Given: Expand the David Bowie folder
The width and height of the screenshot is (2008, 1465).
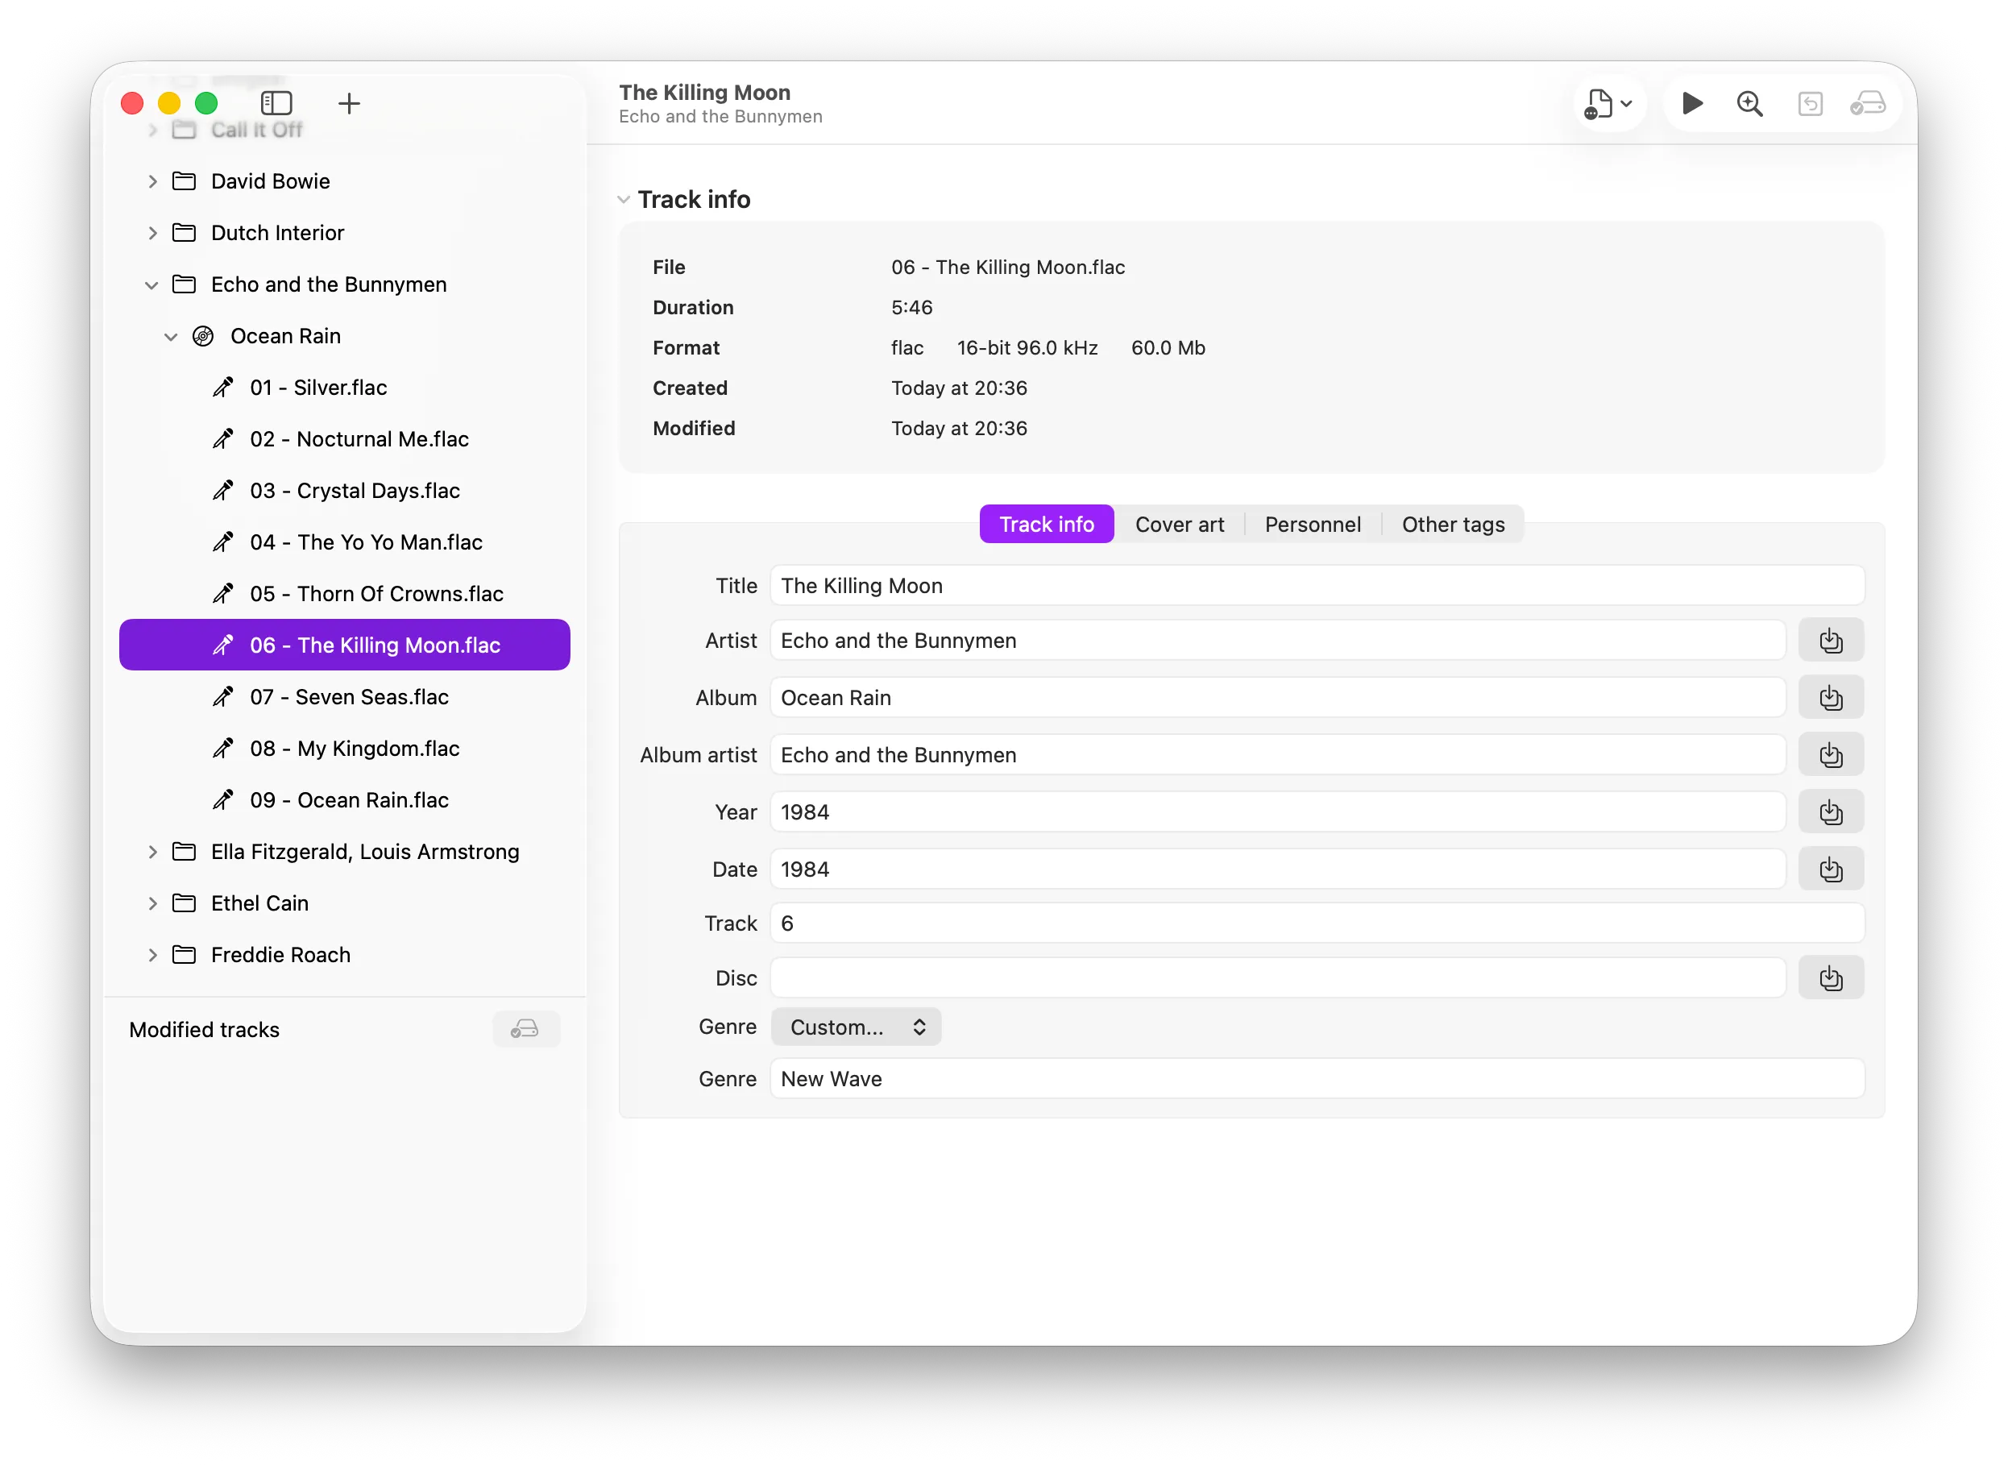Looking at the screenshot, I should point(152,182).
